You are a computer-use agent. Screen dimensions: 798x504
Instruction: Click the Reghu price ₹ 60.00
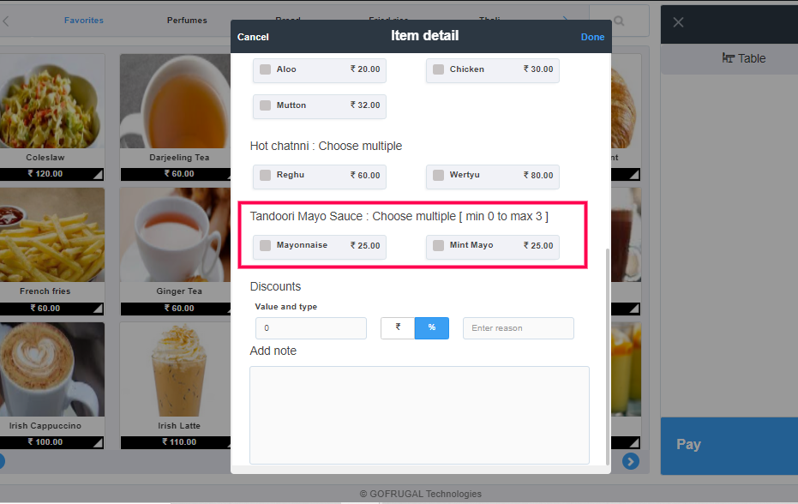point(365,175)
